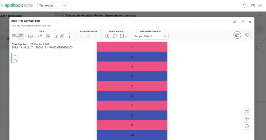Fit image to 100% zoom
The image size is (266, 140).
pos(247,111)
